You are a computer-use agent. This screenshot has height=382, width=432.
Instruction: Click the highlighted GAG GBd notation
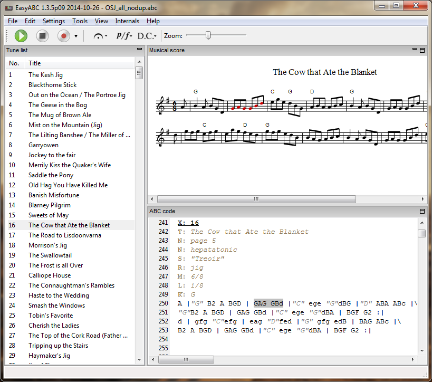coord(268,303)
